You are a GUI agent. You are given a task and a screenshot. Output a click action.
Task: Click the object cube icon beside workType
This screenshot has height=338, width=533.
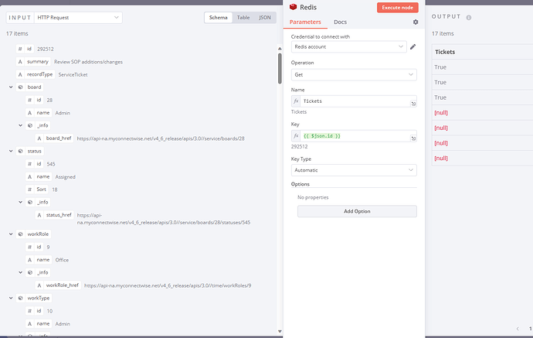20,299
